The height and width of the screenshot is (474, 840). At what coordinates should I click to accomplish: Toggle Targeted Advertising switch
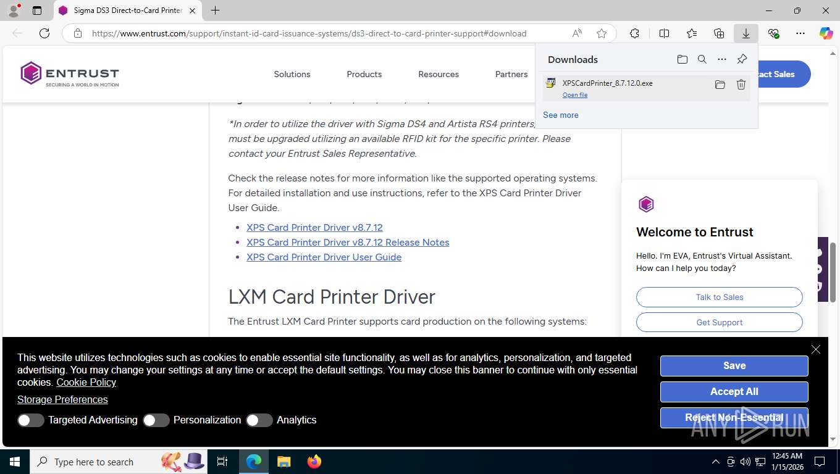[30, 420]
